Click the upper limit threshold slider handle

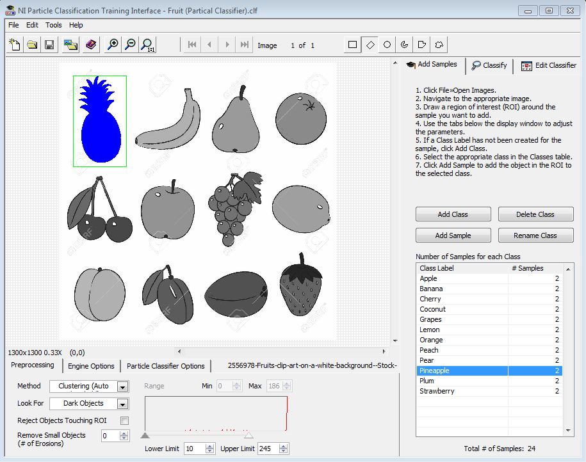(248, 435)
